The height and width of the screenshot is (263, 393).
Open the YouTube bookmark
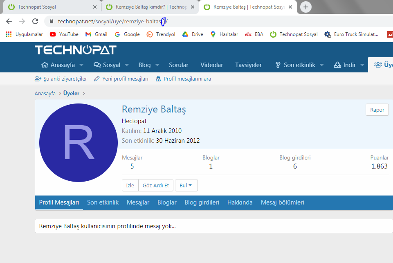coord(64,34)
